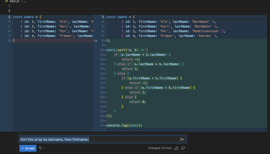270x154 pixels.
Task: Give thumbs up feedback
Action: [176, 148]
